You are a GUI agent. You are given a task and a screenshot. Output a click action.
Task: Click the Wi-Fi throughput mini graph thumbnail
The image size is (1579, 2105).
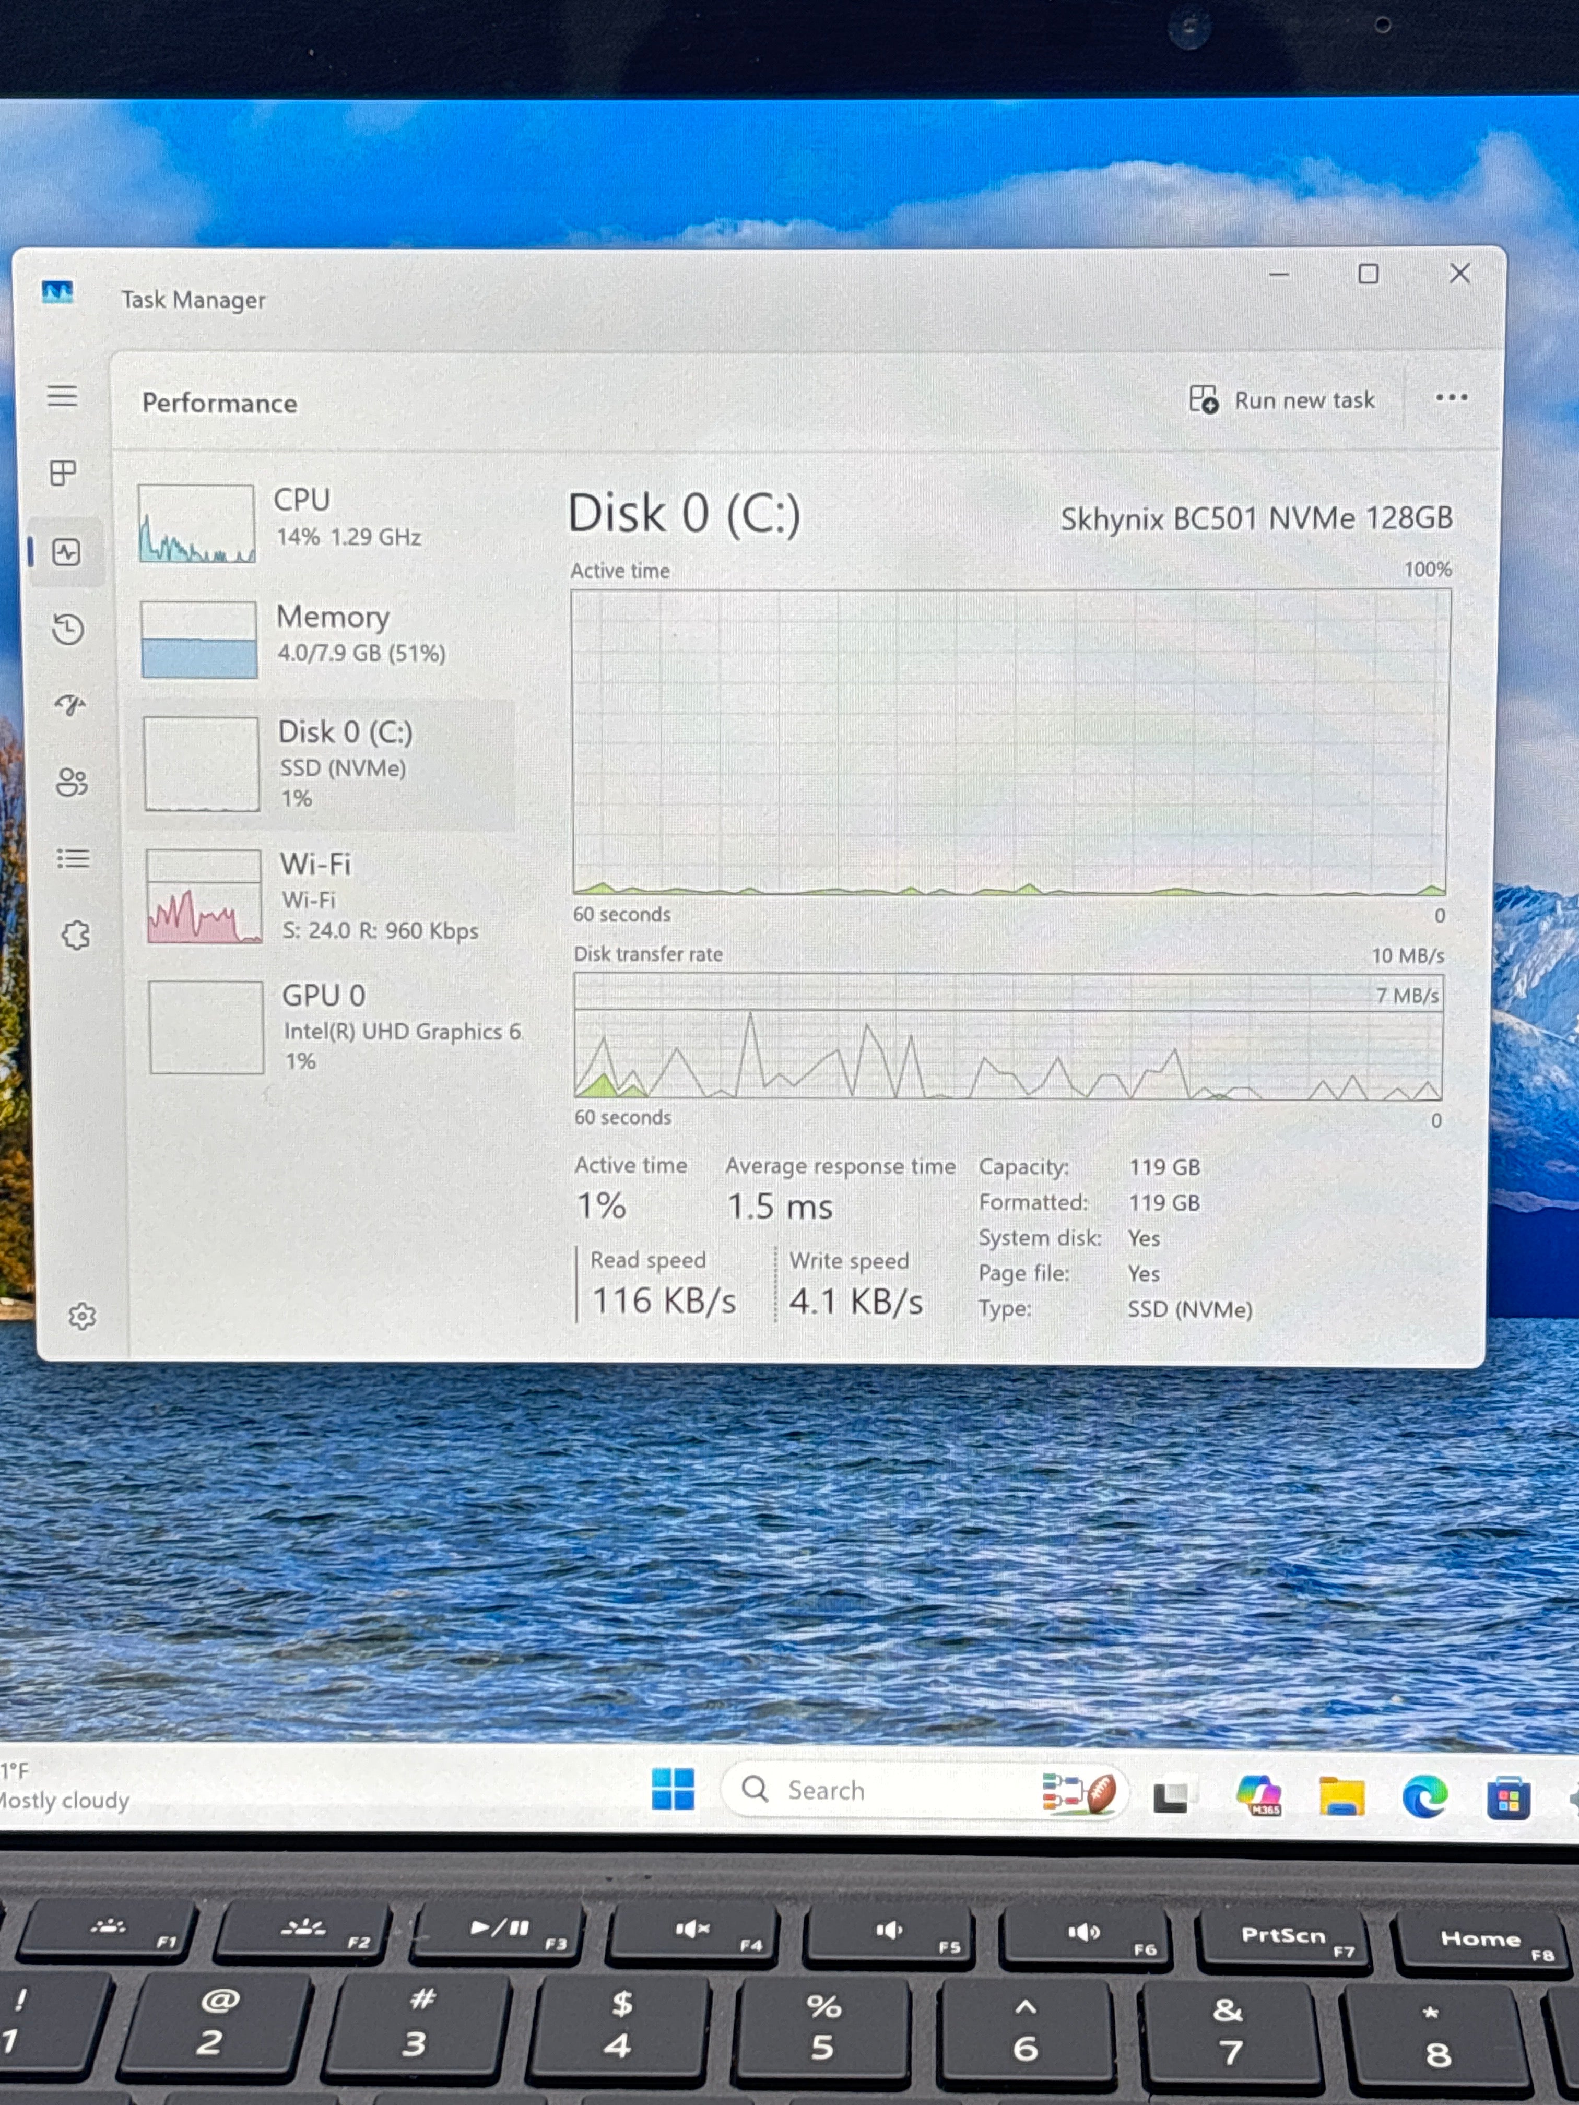click(204, 896)
